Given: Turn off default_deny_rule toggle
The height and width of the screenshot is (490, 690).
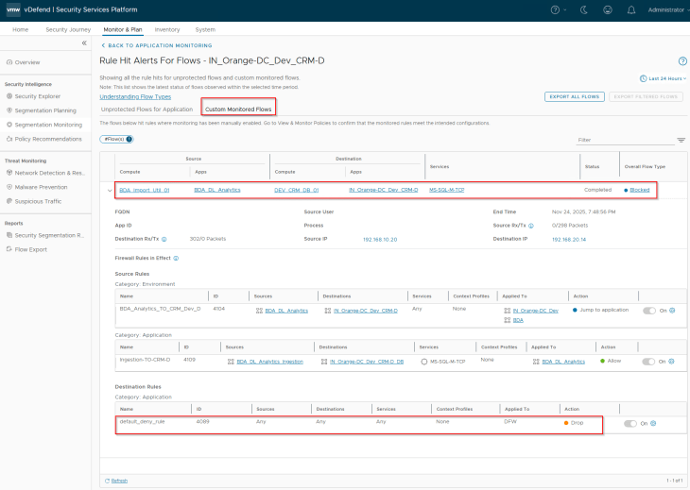Looking at the screenshot, I should [630, 423].
